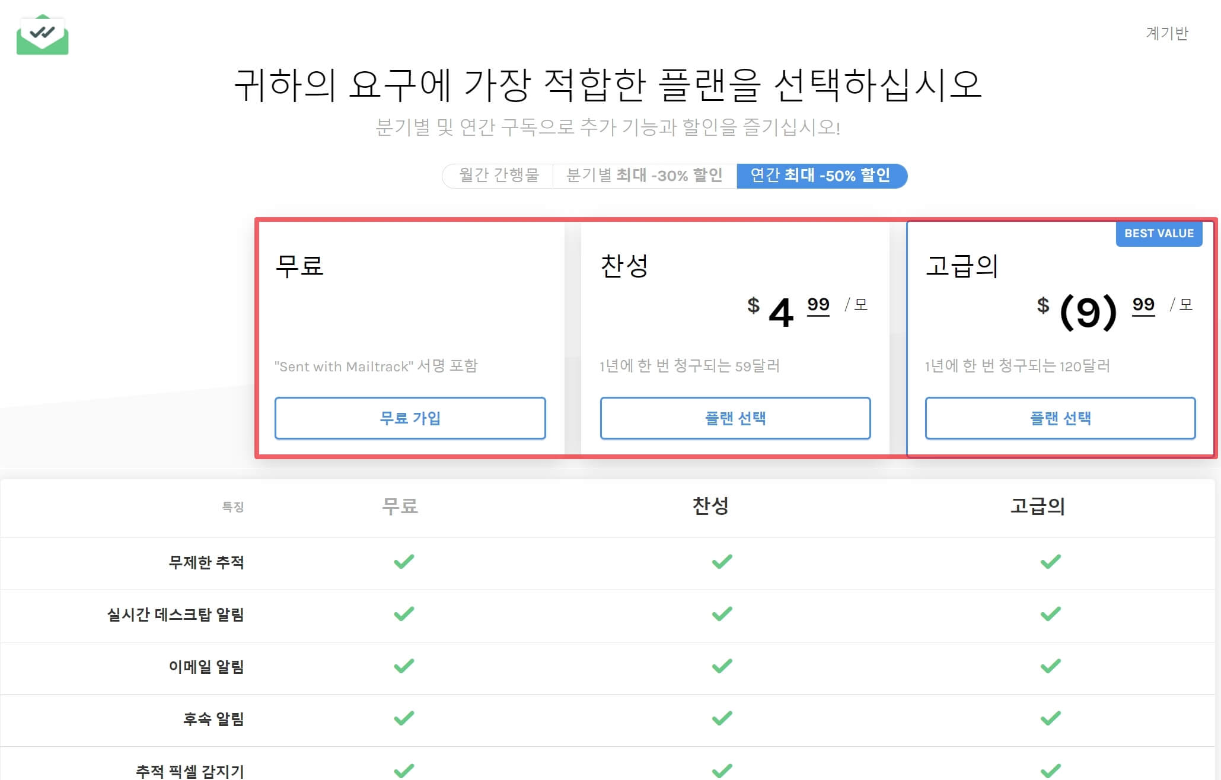Click 플랜 선택 under the 찬성 plan

tap(735, 418)
